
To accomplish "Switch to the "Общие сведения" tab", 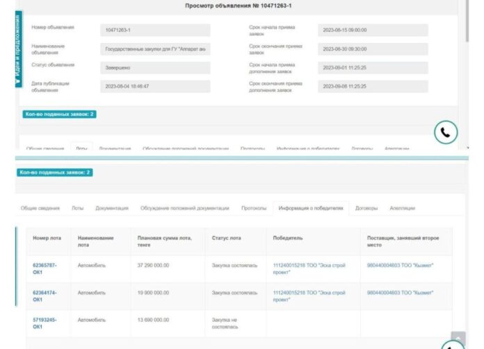I will click(x=40, y=208).
